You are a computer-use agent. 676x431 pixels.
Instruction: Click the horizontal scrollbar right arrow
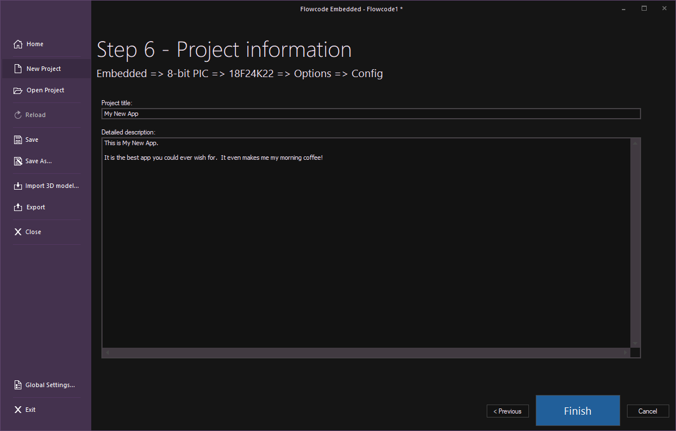pyautogui.click(x=625, y=353)
